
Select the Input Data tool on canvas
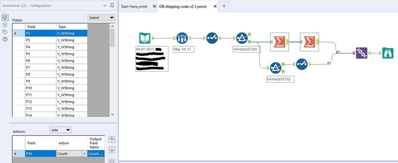point(145,38)
